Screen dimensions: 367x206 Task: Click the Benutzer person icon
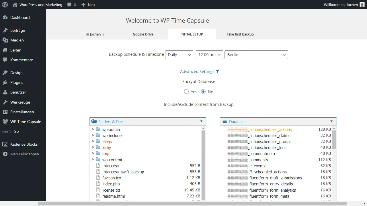pos(5,92)
